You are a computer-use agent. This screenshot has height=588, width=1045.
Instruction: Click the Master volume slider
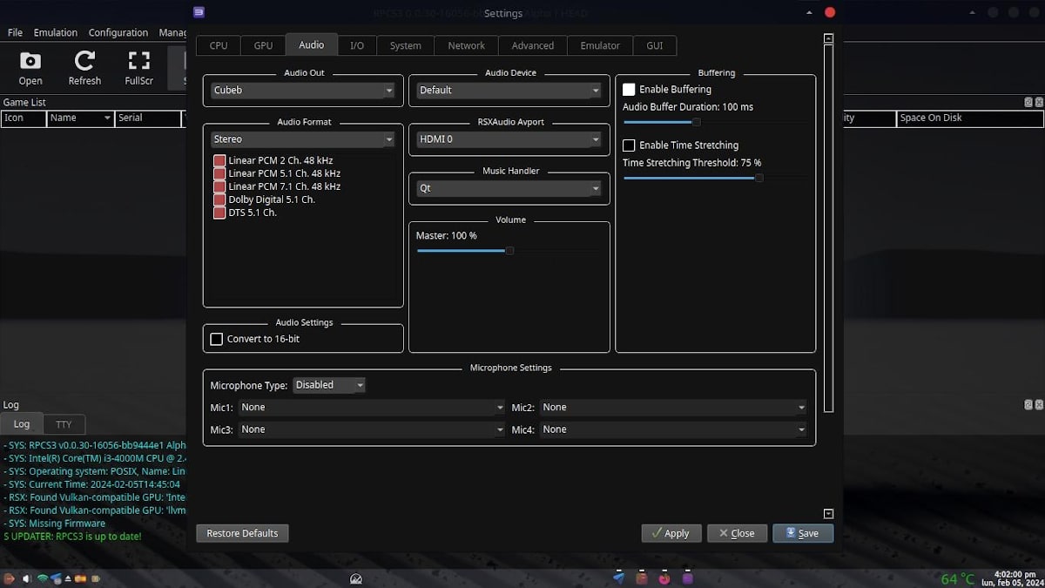pyautogui.click(x=509, y=251)
